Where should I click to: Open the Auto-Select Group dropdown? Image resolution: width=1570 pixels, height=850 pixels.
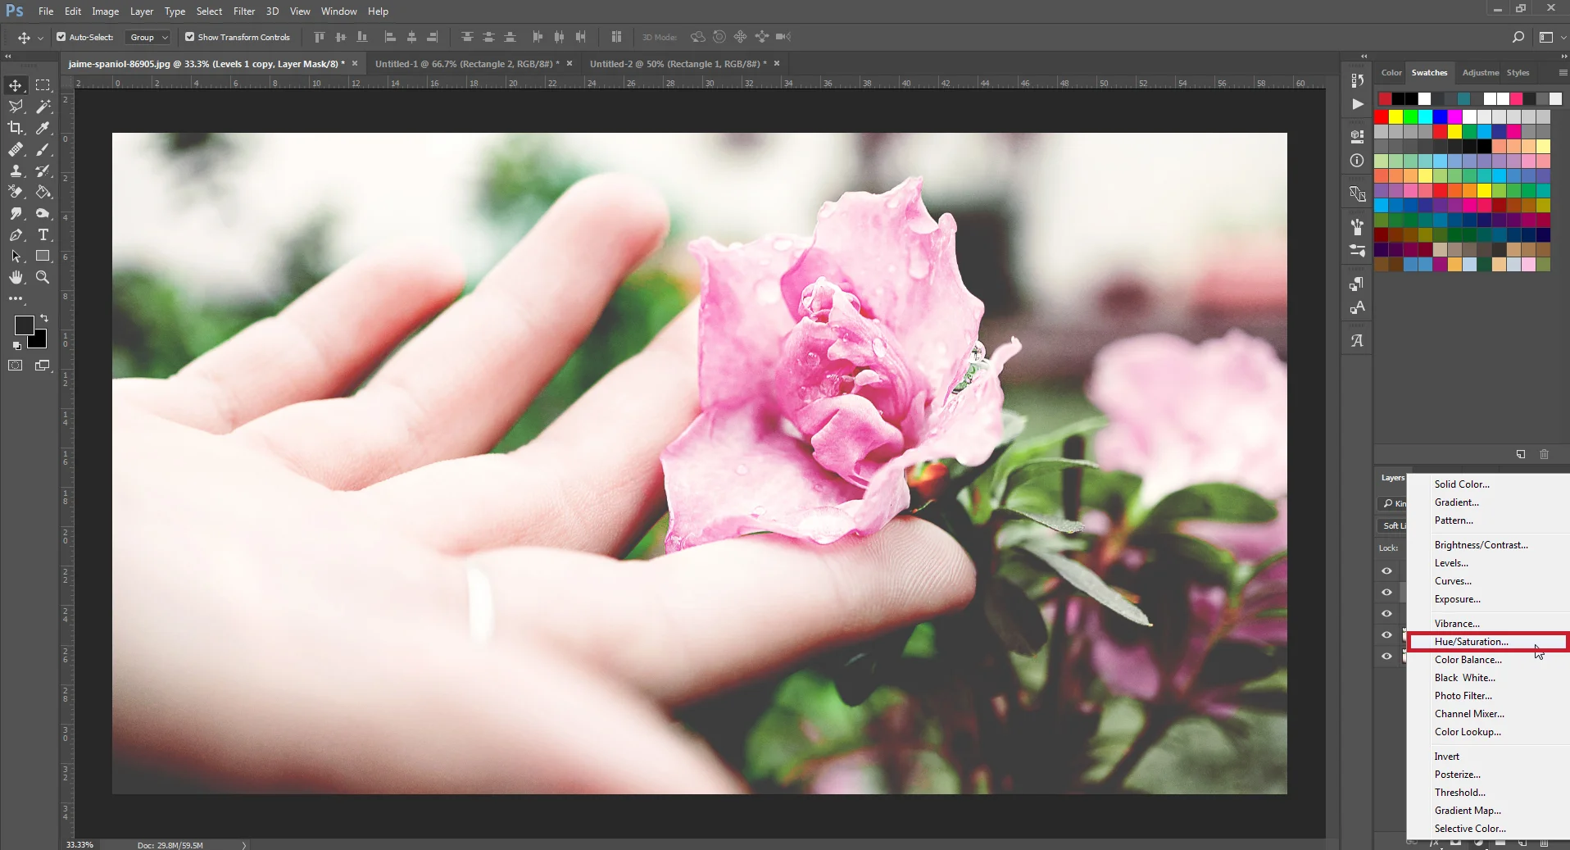click(x=148, y=37)
